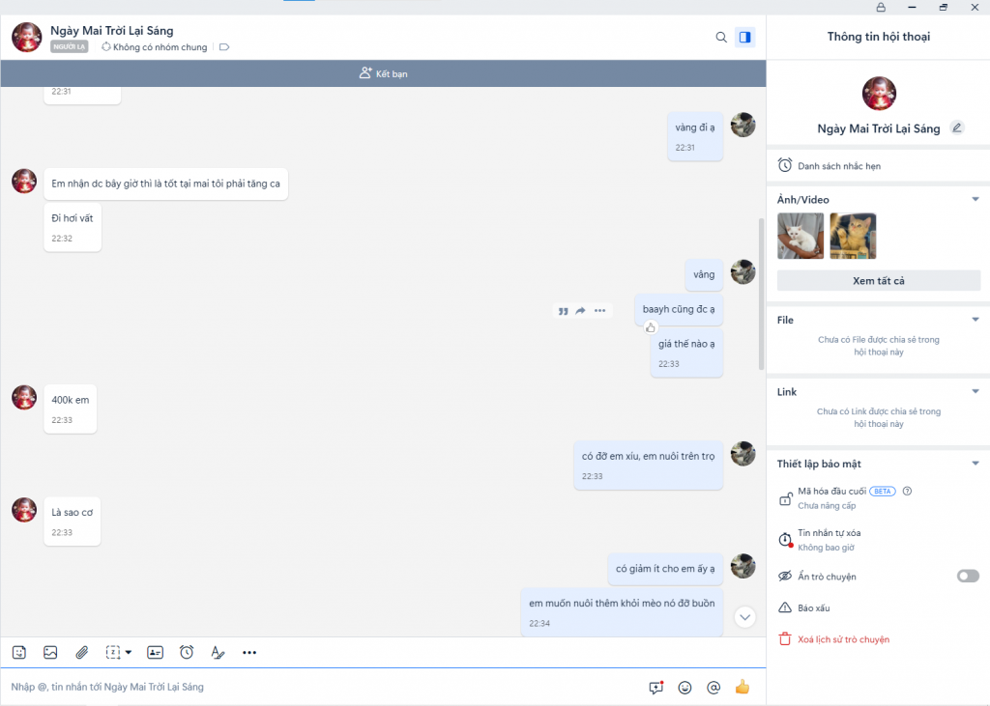Image resolution: width=990 pixels, height=706 pixels.
Task: Forward the 'baayh cũng đc ạ' message
Action: 580,310
